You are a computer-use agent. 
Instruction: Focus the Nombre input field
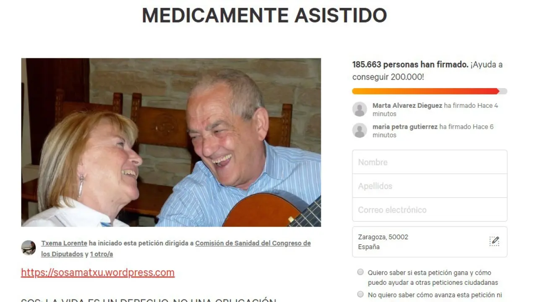coord(430,162)
